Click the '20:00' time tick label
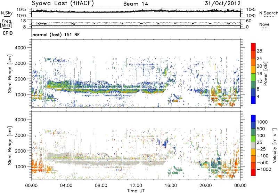This screenshot has width=278, height=193. [x=206, y=186]
